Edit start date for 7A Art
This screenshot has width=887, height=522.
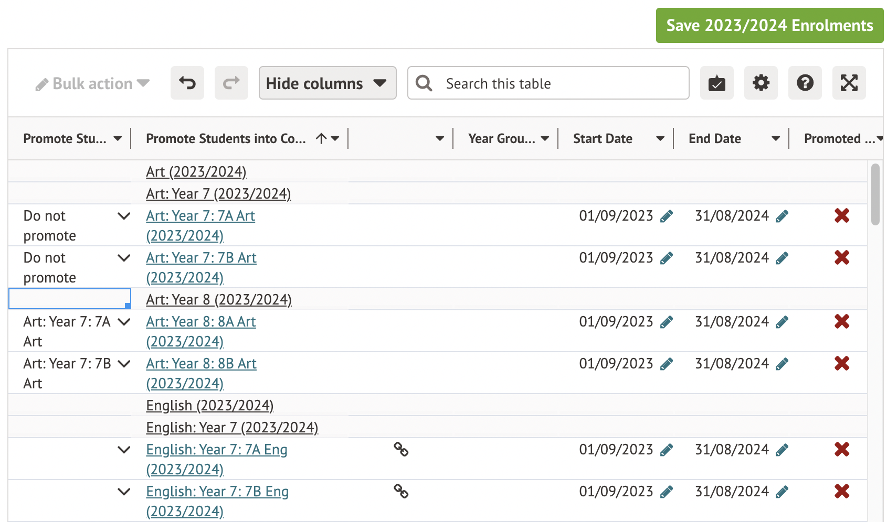[x=667, y=216]
